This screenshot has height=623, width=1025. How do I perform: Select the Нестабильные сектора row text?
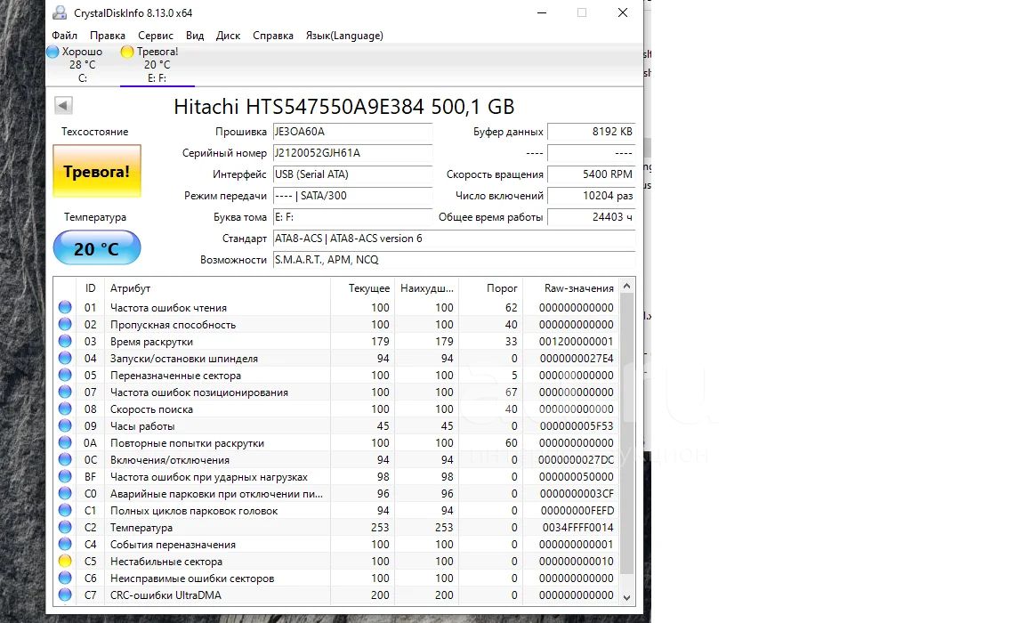(166, 562)
